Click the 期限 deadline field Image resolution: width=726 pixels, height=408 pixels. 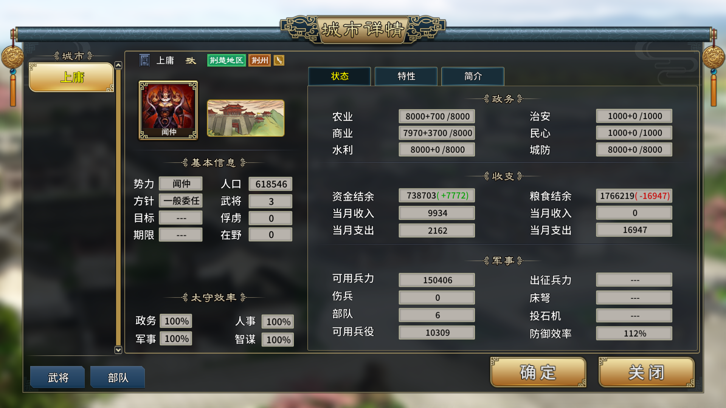(181, 235)
